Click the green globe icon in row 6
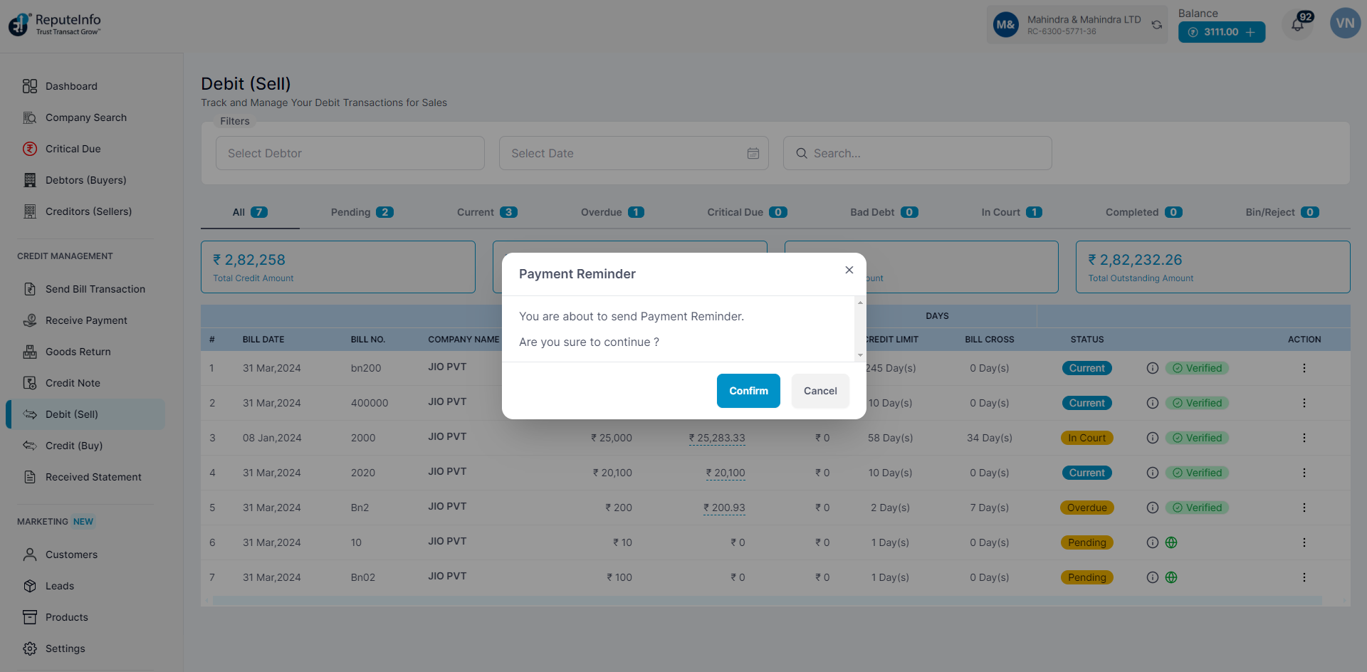Image resolution: width=1367 pixels, height=672 pixels. pyautogui.click(x=1171, y=542)
